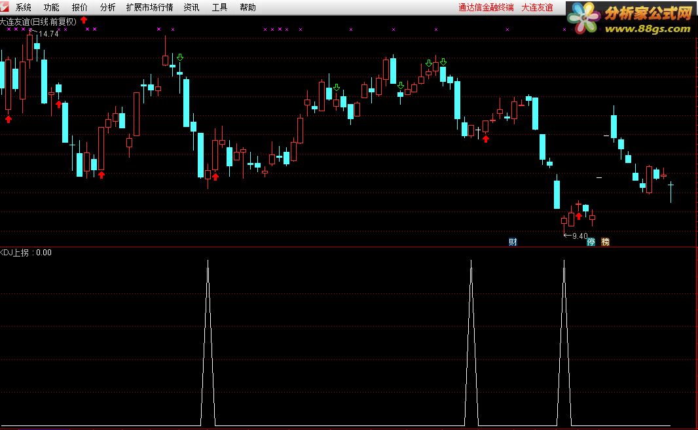The image size is (698, 430).
Task: Click the 大连友谊 title label at top right
Action: pos(538,7)
